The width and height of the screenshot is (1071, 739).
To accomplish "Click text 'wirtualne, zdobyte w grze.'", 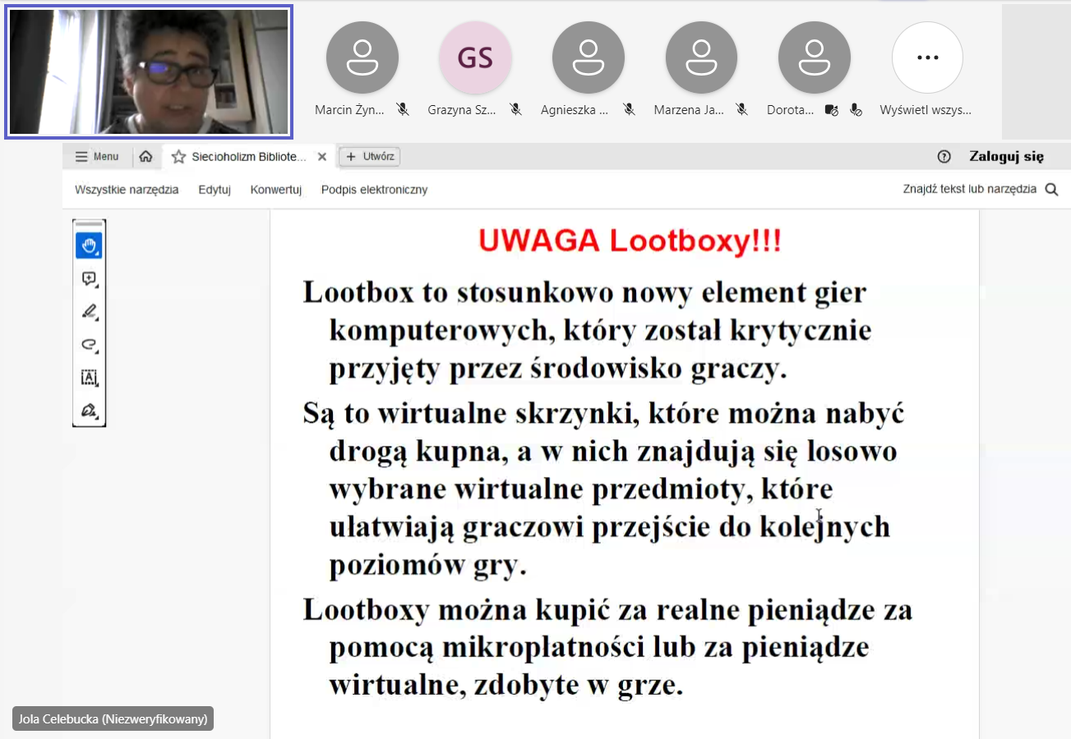I will click(x=506, y=685).
